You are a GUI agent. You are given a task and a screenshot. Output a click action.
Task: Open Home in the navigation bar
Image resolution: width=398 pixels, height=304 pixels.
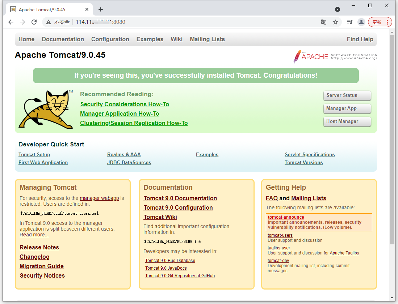26,39
